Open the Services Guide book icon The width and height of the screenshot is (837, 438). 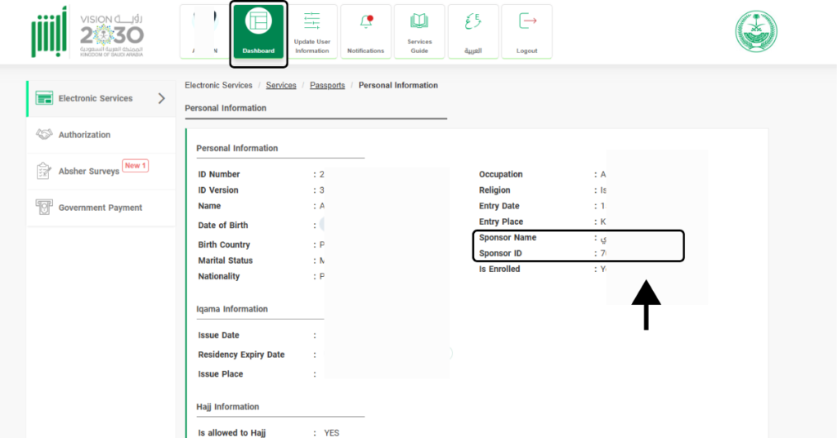click(419, 22)
